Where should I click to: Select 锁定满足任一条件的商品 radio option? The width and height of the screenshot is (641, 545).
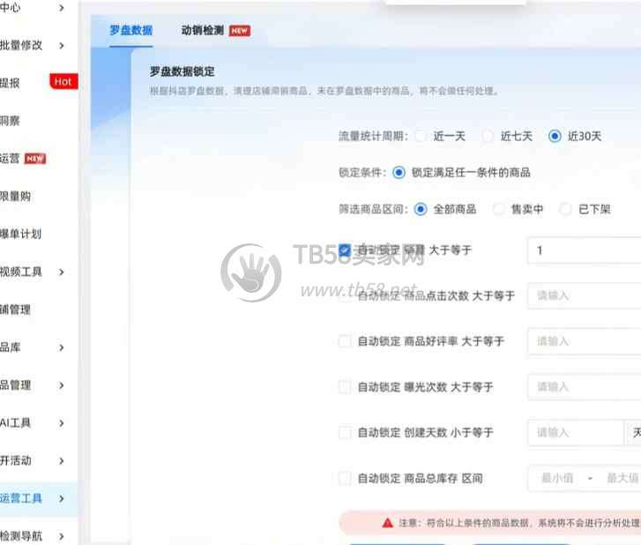click(399, 173)
